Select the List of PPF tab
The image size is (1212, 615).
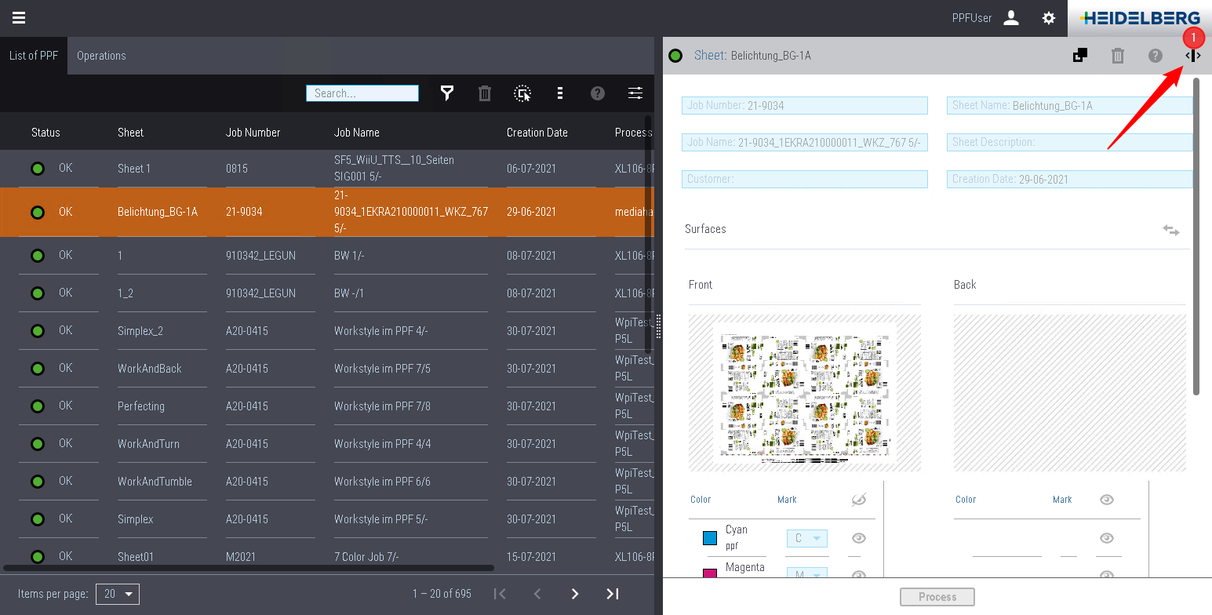click(x=34, y=56)
